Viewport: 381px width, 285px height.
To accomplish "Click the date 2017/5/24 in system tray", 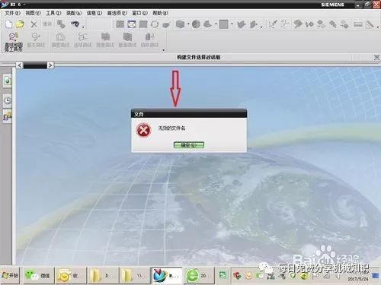I will click(358, 279).
